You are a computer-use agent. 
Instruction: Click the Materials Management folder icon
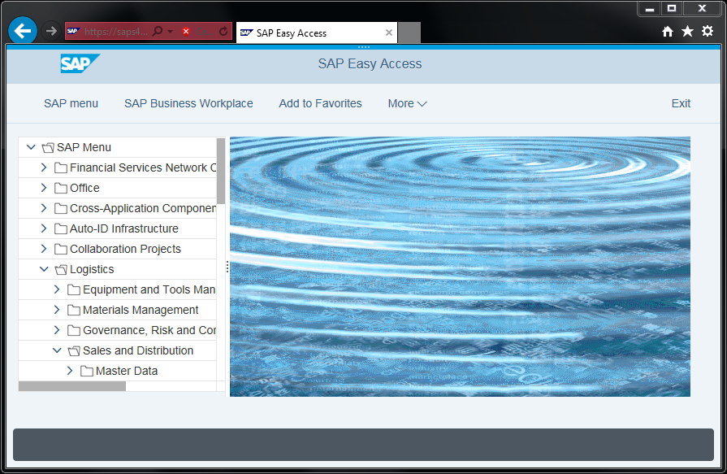pos(74,310)
